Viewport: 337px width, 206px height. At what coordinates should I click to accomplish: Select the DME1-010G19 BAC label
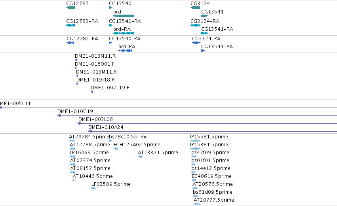(x=75, y=112)
